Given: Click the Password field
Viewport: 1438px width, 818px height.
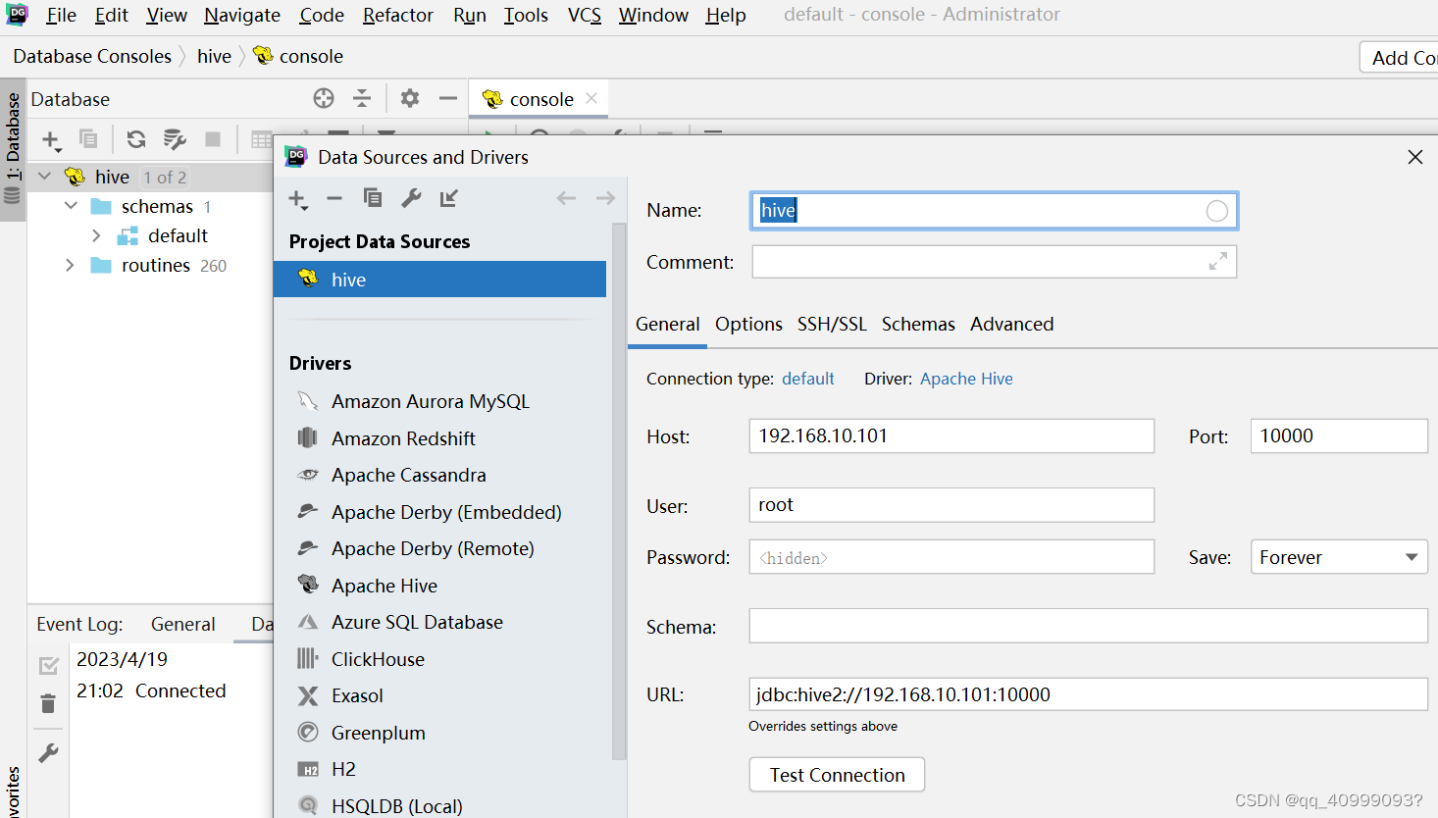Looking at the screenshot, I should (951, 557).
